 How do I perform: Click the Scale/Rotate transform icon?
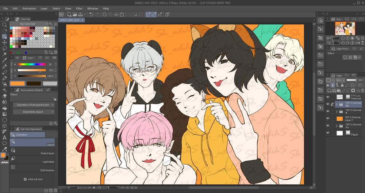coord(122,15)
